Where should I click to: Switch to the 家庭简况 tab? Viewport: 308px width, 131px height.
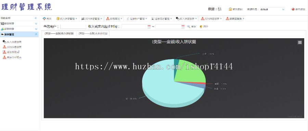(113, 19)
